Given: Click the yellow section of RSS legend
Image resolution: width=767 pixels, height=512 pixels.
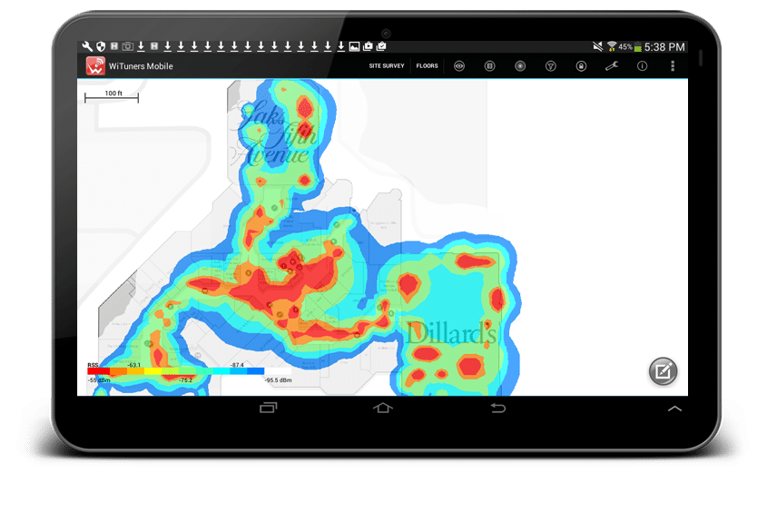Looking at the screenshot, I should (152, 371).
